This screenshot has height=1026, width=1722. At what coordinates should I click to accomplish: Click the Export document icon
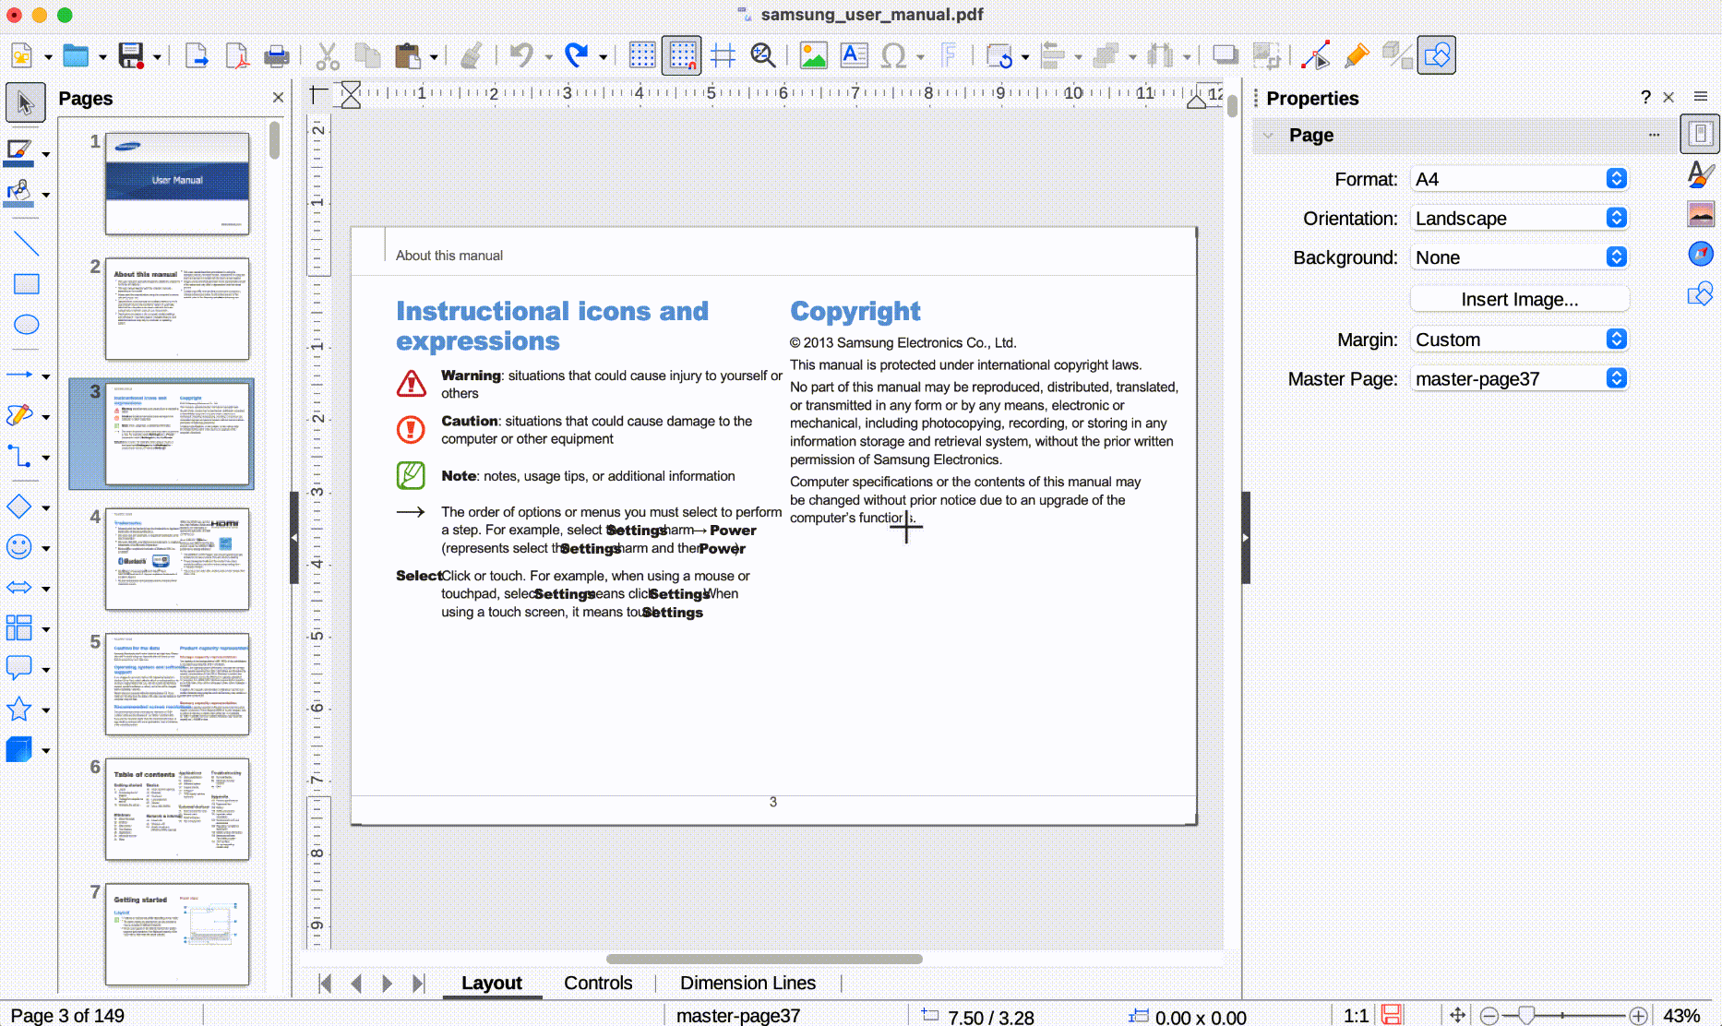pyautogui.click(x=197, y=56)
